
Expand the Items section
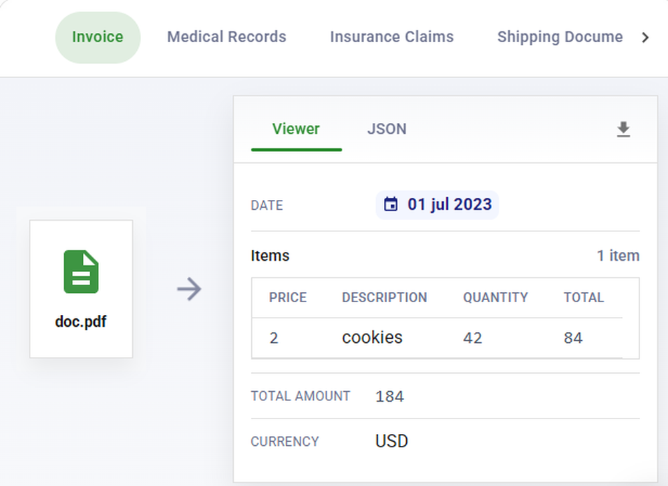click(x=270, y=255)
